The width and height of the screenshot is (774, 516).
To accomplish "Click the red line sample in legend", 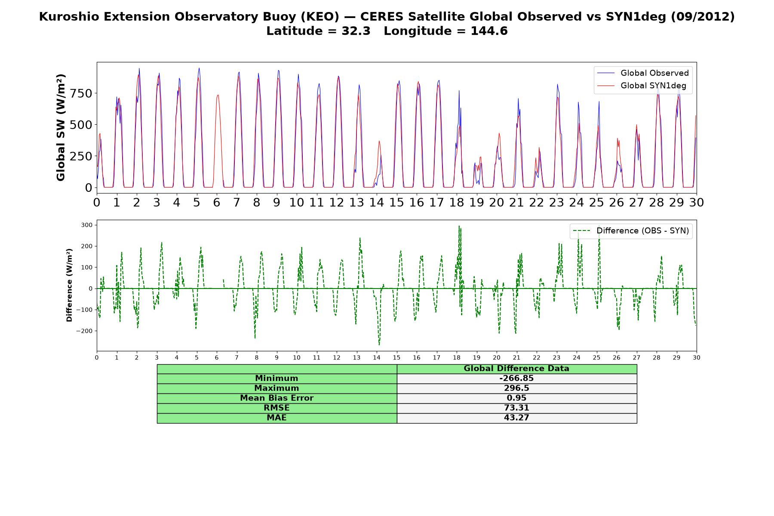I will pyautogui.click(x=606, y=86).
